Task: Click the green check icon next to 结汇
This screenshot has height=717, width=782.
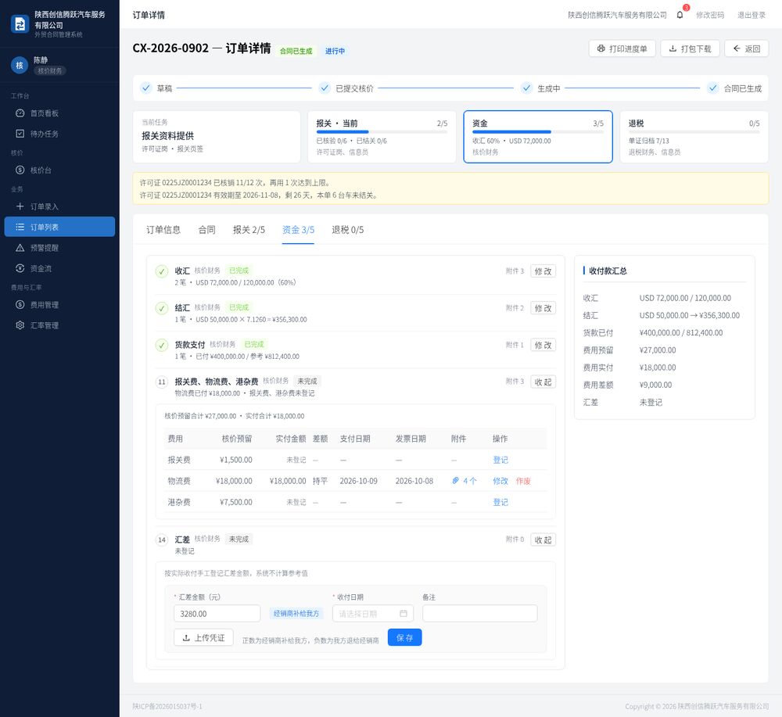Action: (162, 308)
